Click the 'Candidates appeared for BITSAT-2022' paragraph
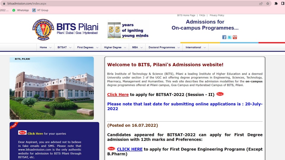Image resolution: width=285 pixels, height=160 pixels. pyautogui.click(x=185, y=137)
